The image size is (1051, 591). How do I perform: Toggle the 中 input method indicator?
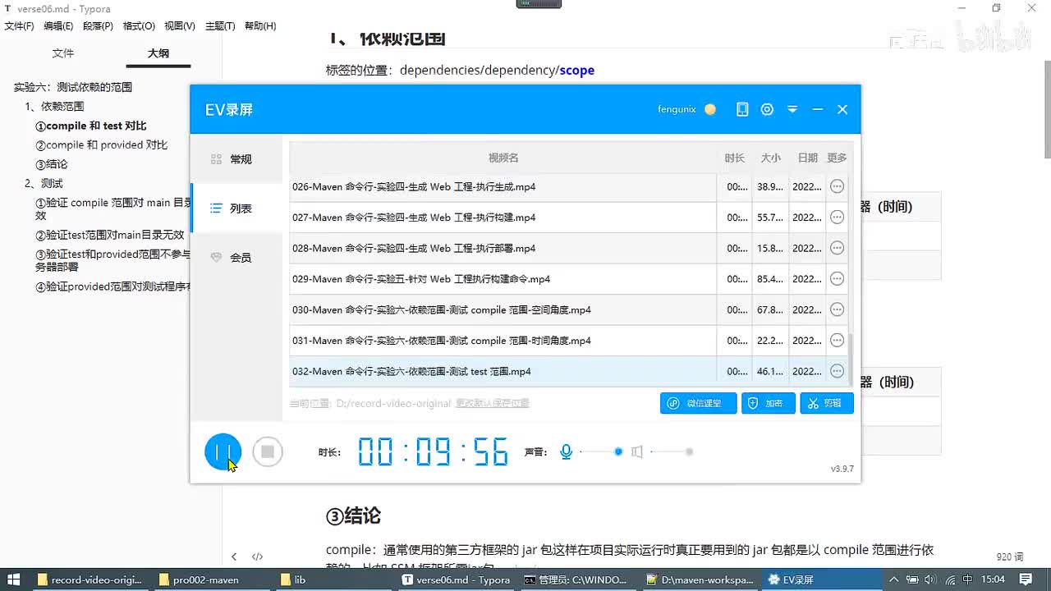[x=967, y=580]
